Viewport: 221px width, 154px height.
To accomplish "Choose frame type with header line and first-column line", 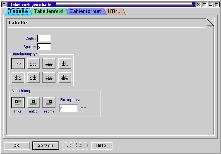I will 18,77.
